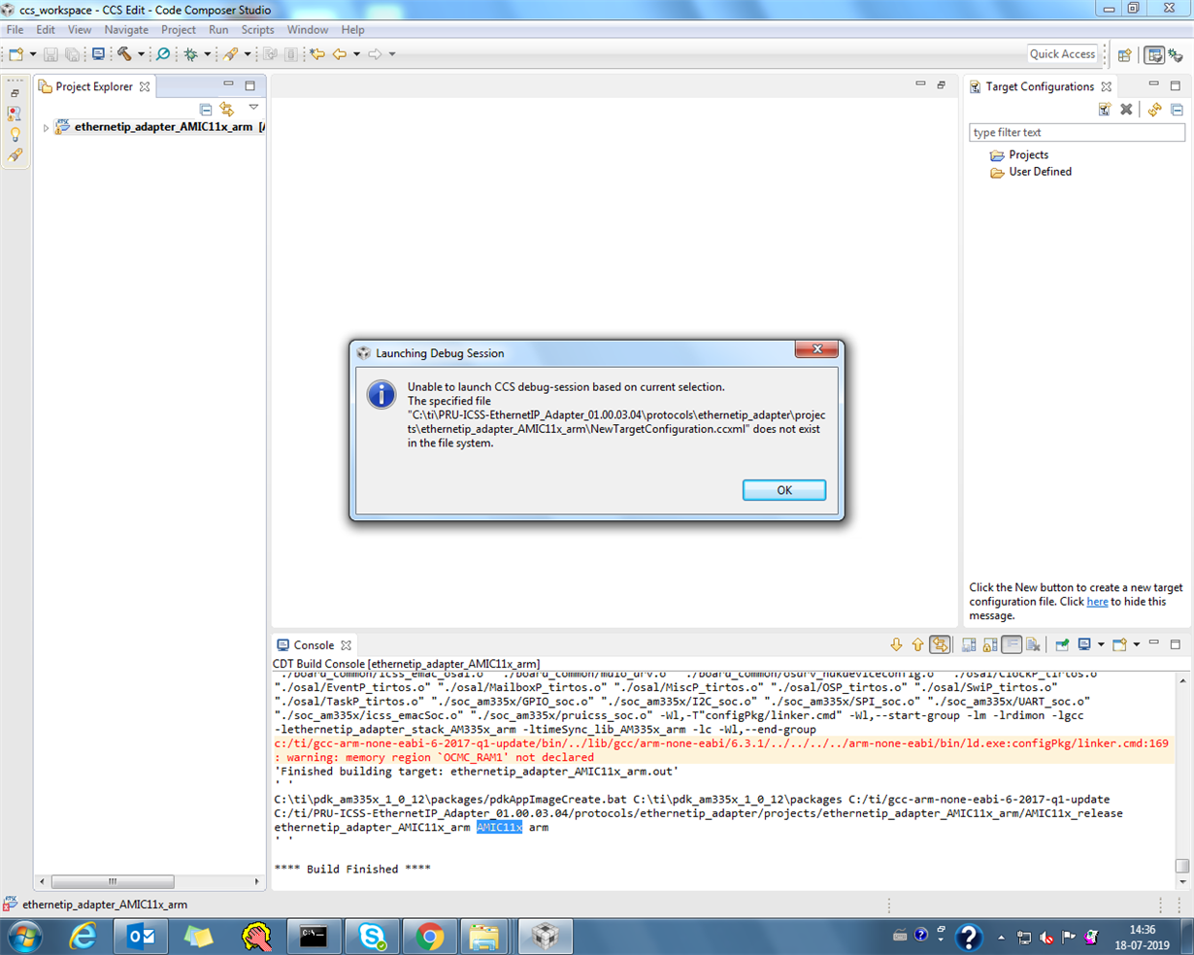Toggle Scroll Lock in Console toolbar
Viewport: 1194px width, 955px height.
990,644
